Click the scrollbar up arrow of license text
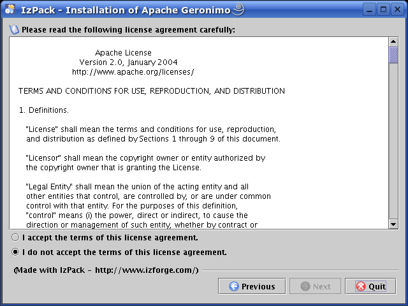The image size is (408, 306). point(393,41)
